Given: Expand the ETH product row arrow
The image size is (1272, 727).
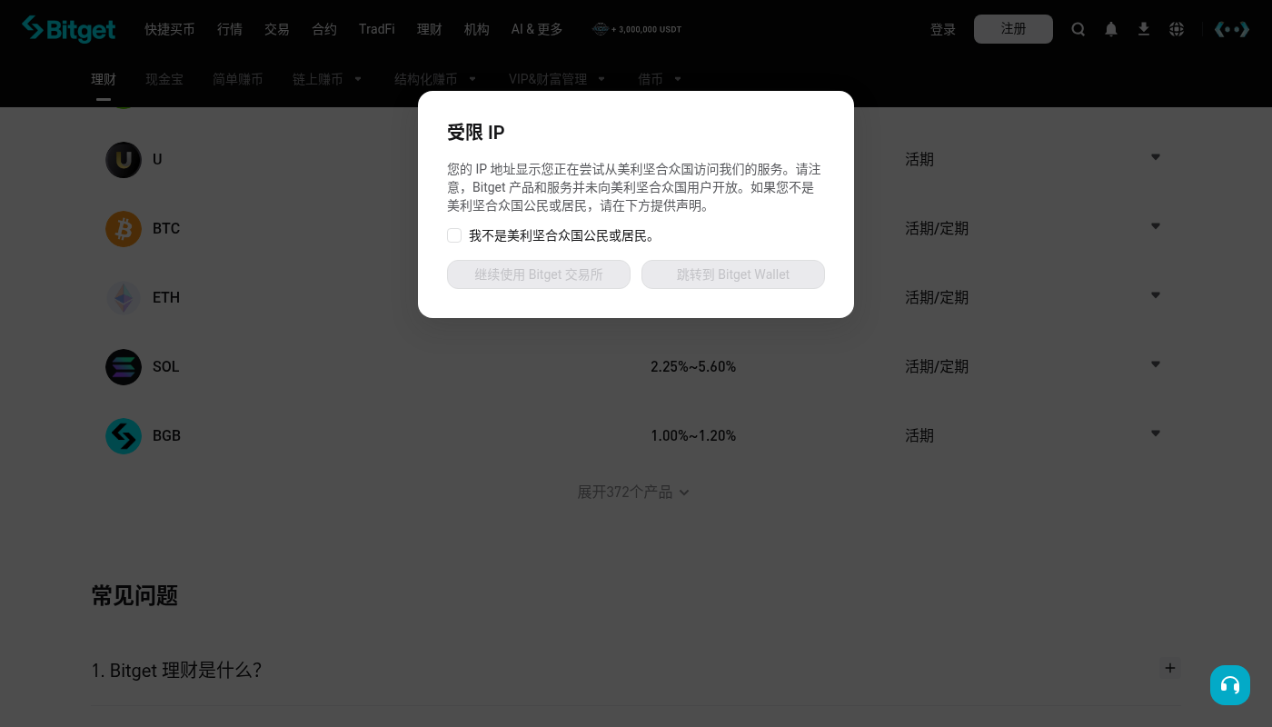Looking at the screenshot, I should [x=1156, y=295].
